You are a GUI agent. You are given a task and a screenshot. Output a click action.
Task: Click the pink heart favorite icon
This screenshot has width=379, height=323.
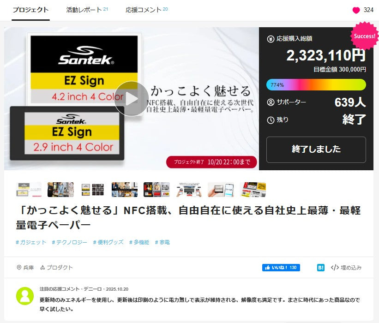pos(356,10)
